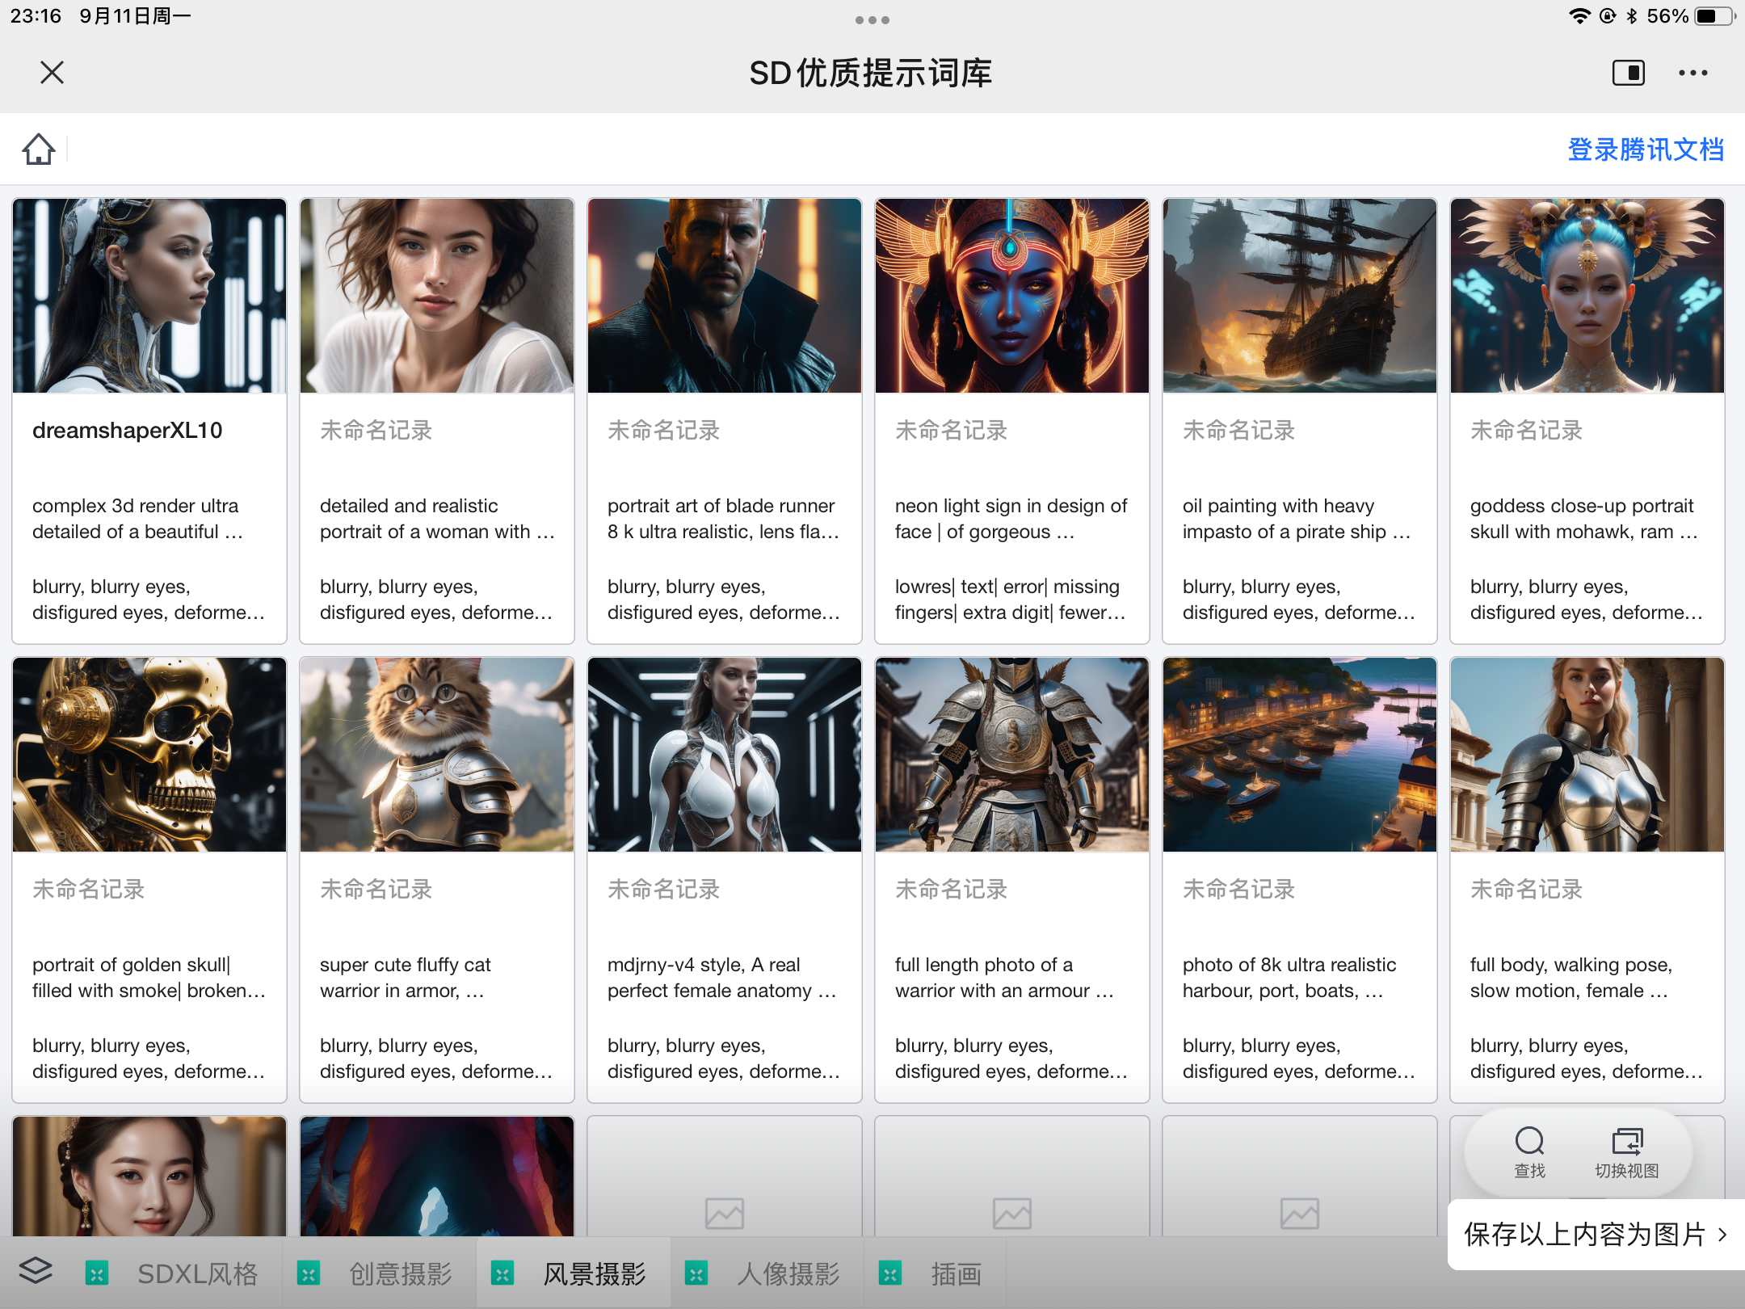Open the golden skull portrait thumbnail
This screenshot has height=1309, width=1745.
(149, 755)
